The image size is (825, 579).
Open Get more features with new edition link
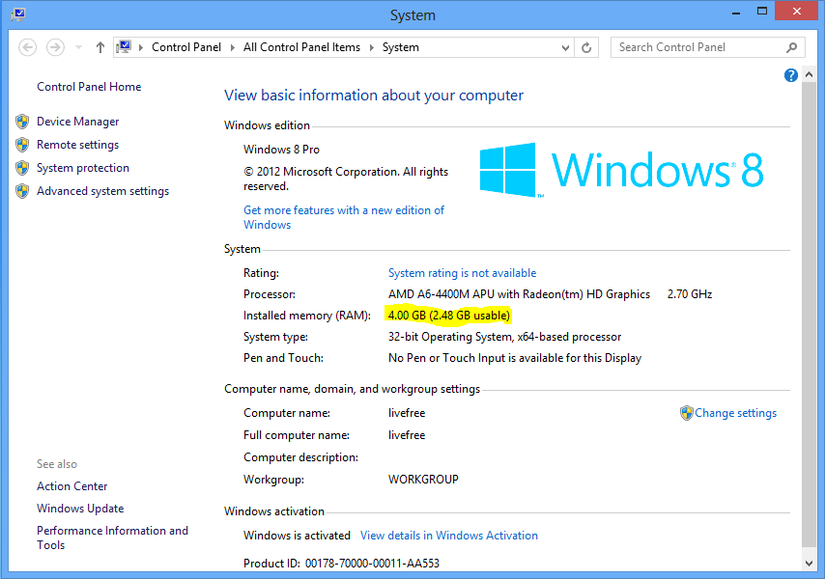point(344,217)
